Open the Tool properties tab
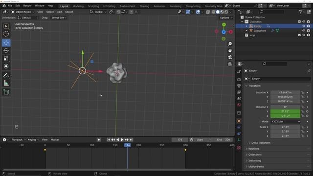The height and width of the screenshot is (176, 313). (239, 72)
